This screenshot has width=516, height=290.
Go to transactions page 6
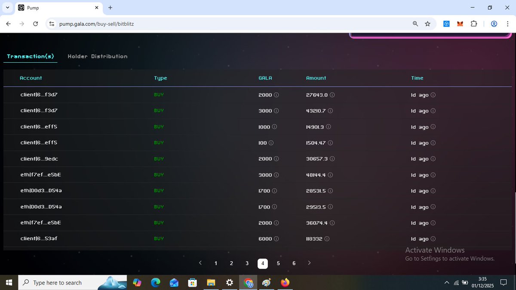tap(294, 263)
